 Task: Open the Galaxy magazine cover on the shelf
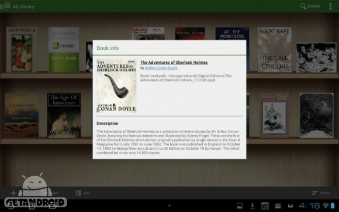pyautogui.click(x=148, y=33)
